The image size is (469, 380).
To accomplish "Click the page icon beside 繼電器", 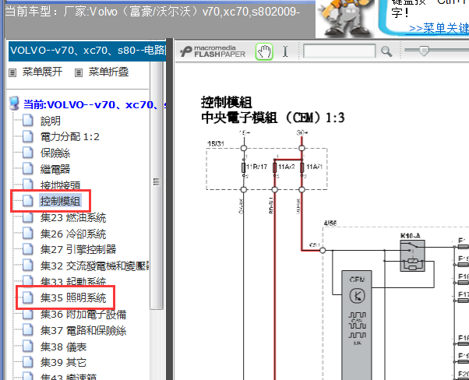I will pos(28,169).
